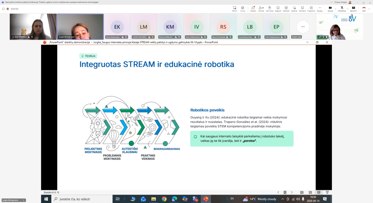Open the Perimti take control menu

point(235,8)
